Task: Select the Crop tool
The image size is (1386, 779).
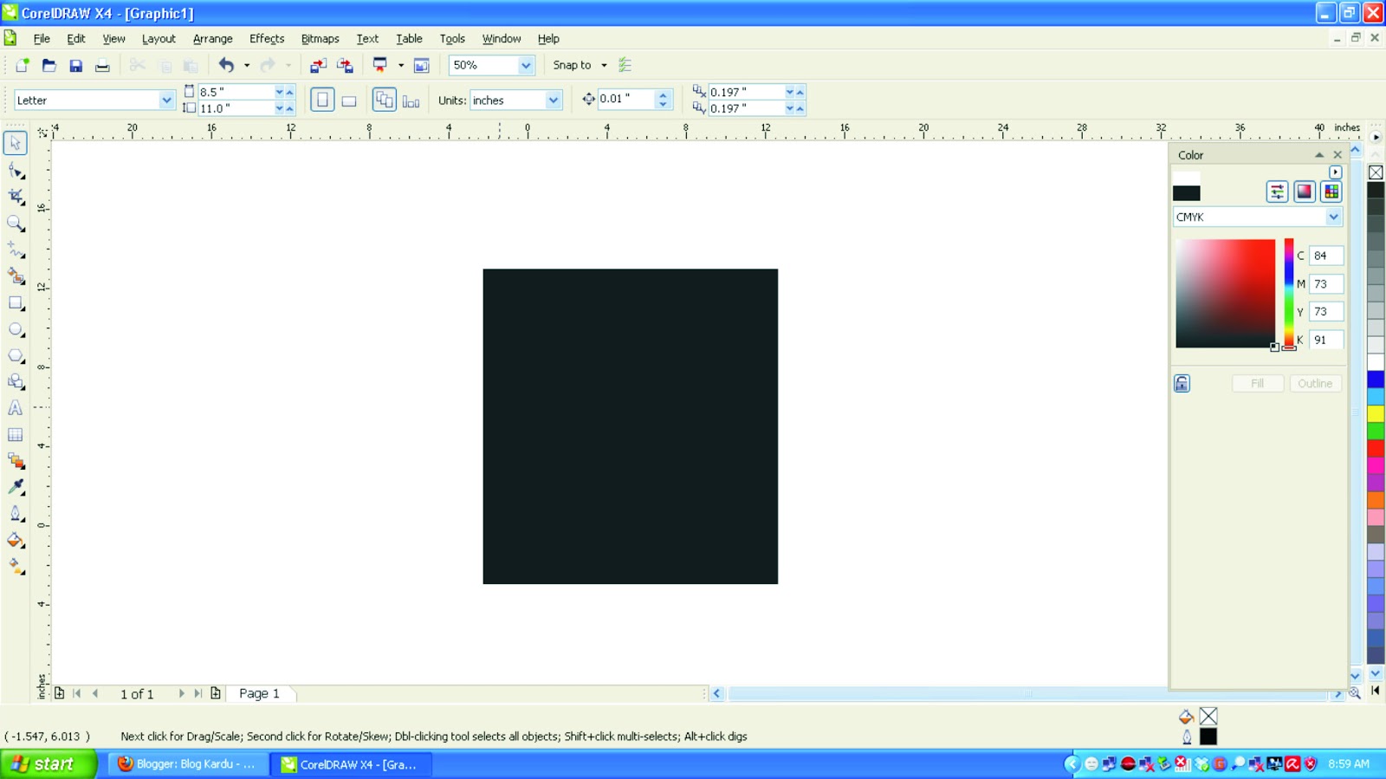Action: tap(16, 197)
